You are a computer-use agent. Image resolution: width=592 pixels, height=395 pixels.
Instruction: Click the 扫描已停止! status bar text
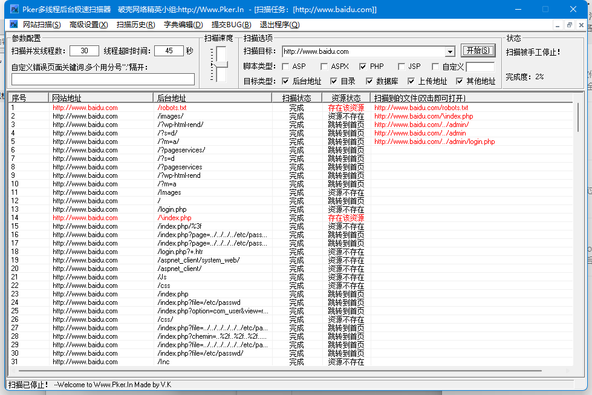[x=28, y=385]
